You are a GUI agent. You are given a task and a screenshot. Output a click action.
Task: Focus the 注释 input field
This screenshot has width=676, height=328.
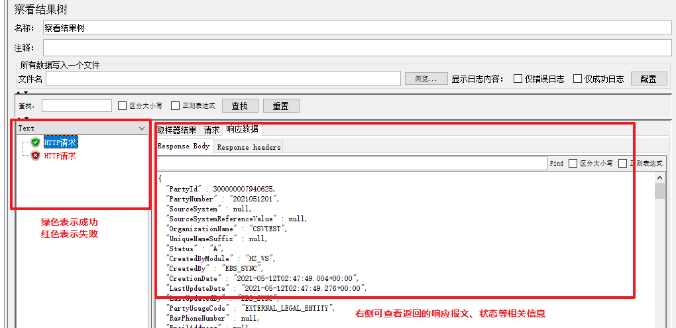(357, 48)
